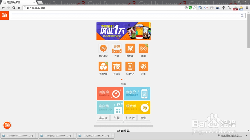The width and height of the screenshot is (250, 140).
Task: Select the third page dot under icon grid
Action: point(125,79)
